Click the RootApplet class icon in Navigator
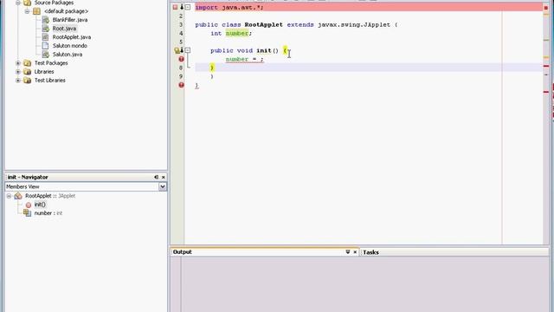554x312 pixels. tap(18, 196)
